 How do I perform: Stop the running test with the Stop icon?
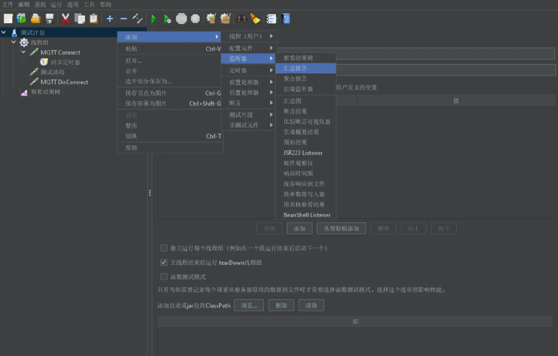tap(181, 18)
